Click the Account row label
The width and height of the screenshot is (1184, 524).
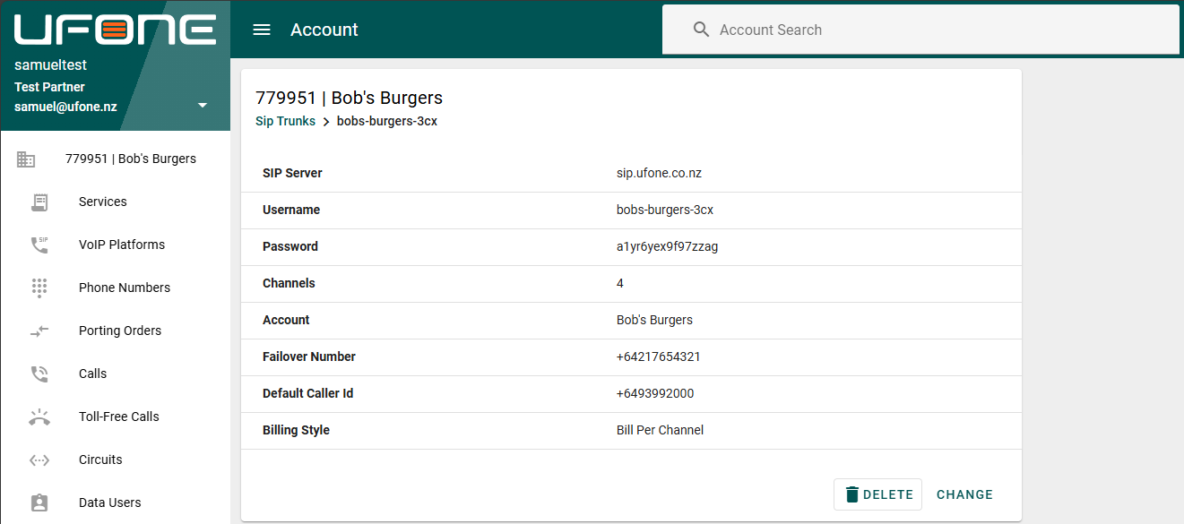(286, 320)
